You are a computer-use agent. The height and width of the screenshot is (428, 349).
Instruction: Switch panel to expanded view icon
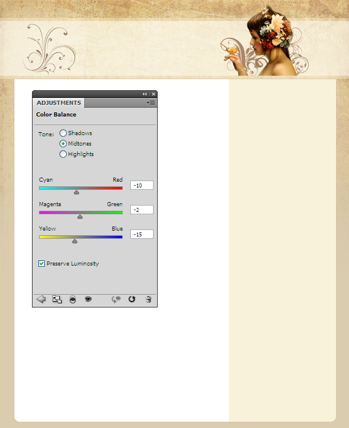(x=57, y=299)
